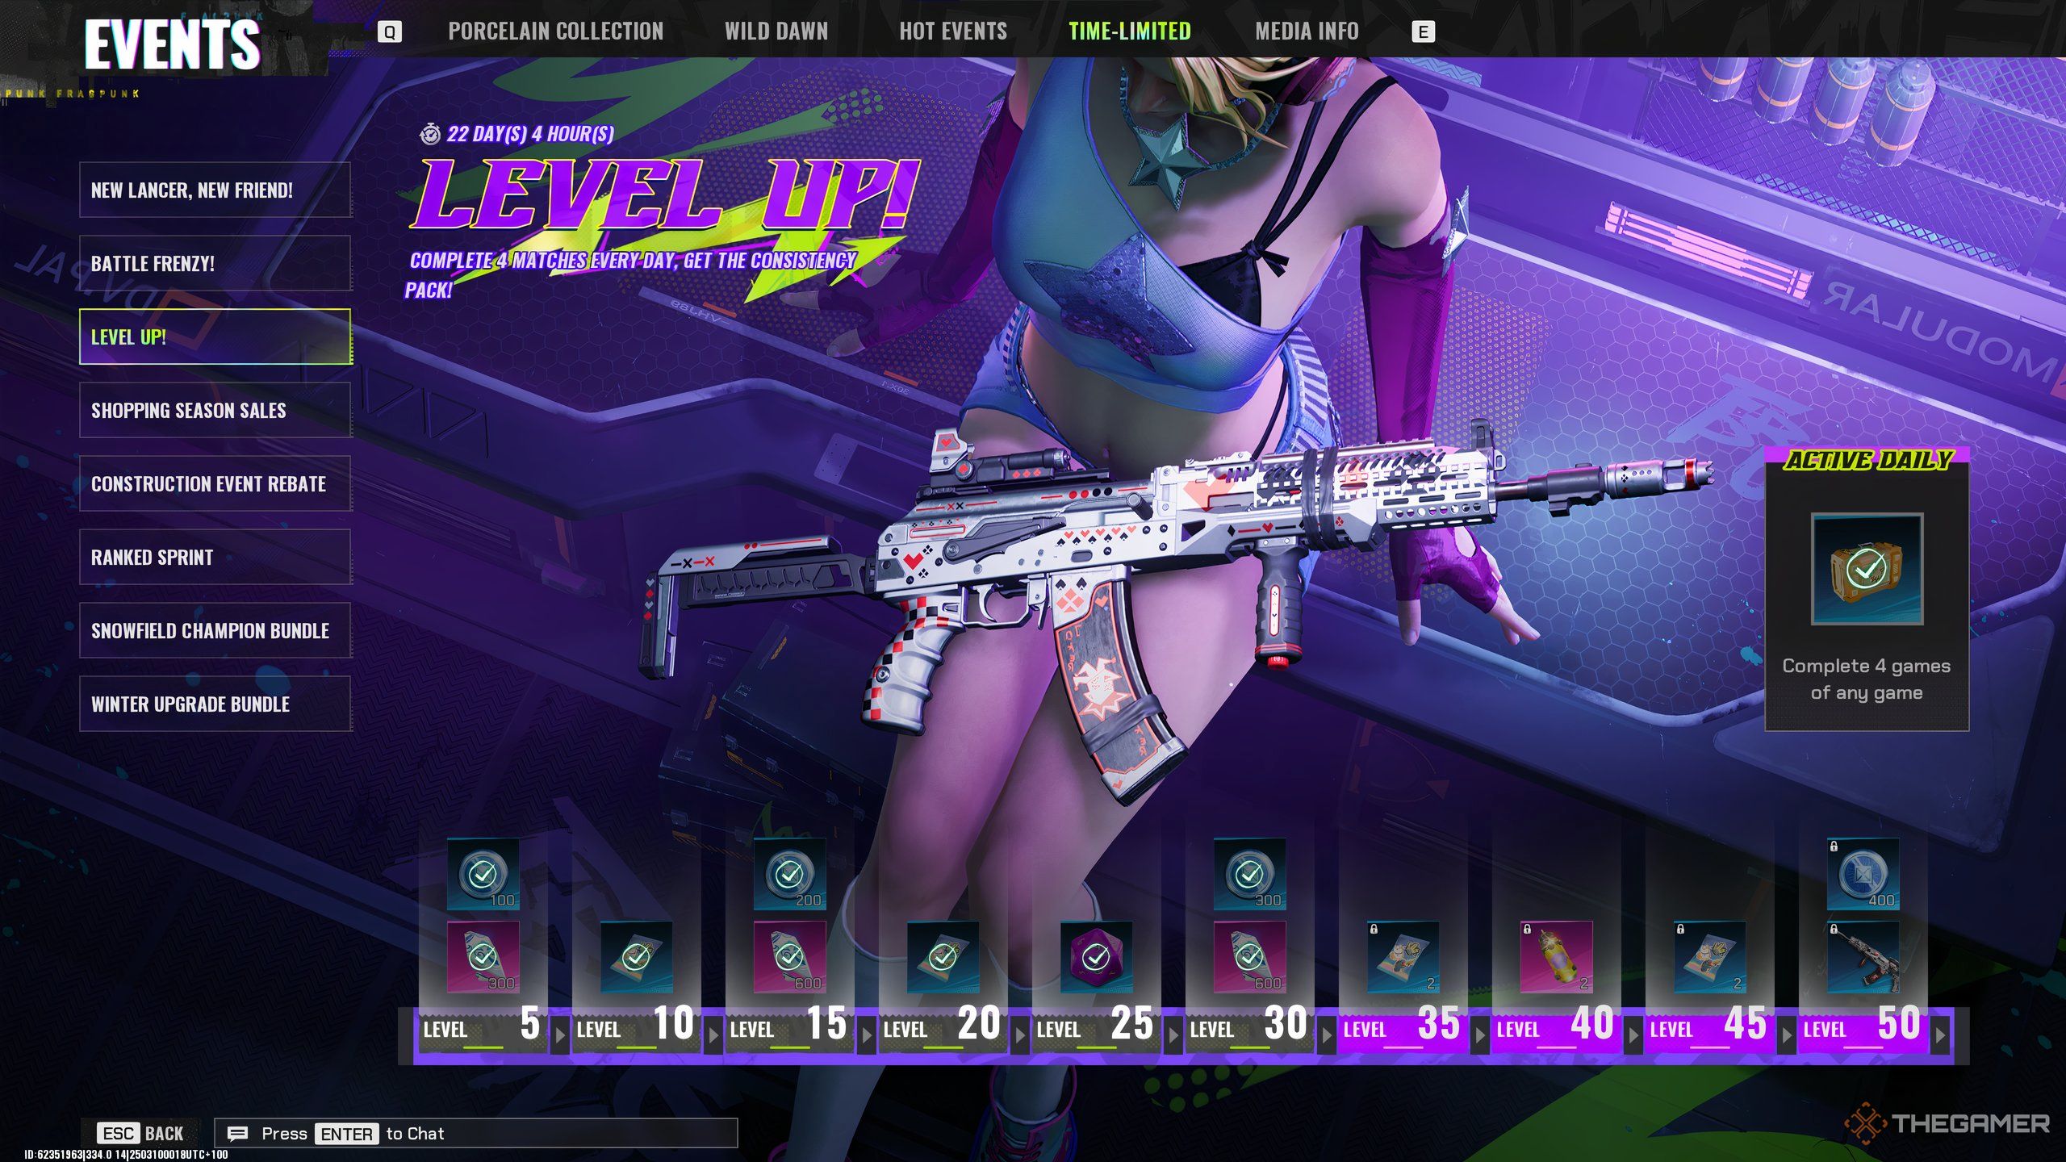2066x1162 pixels.
Task: Open the Battle Frenzy! event
Action: click(215, 264)
